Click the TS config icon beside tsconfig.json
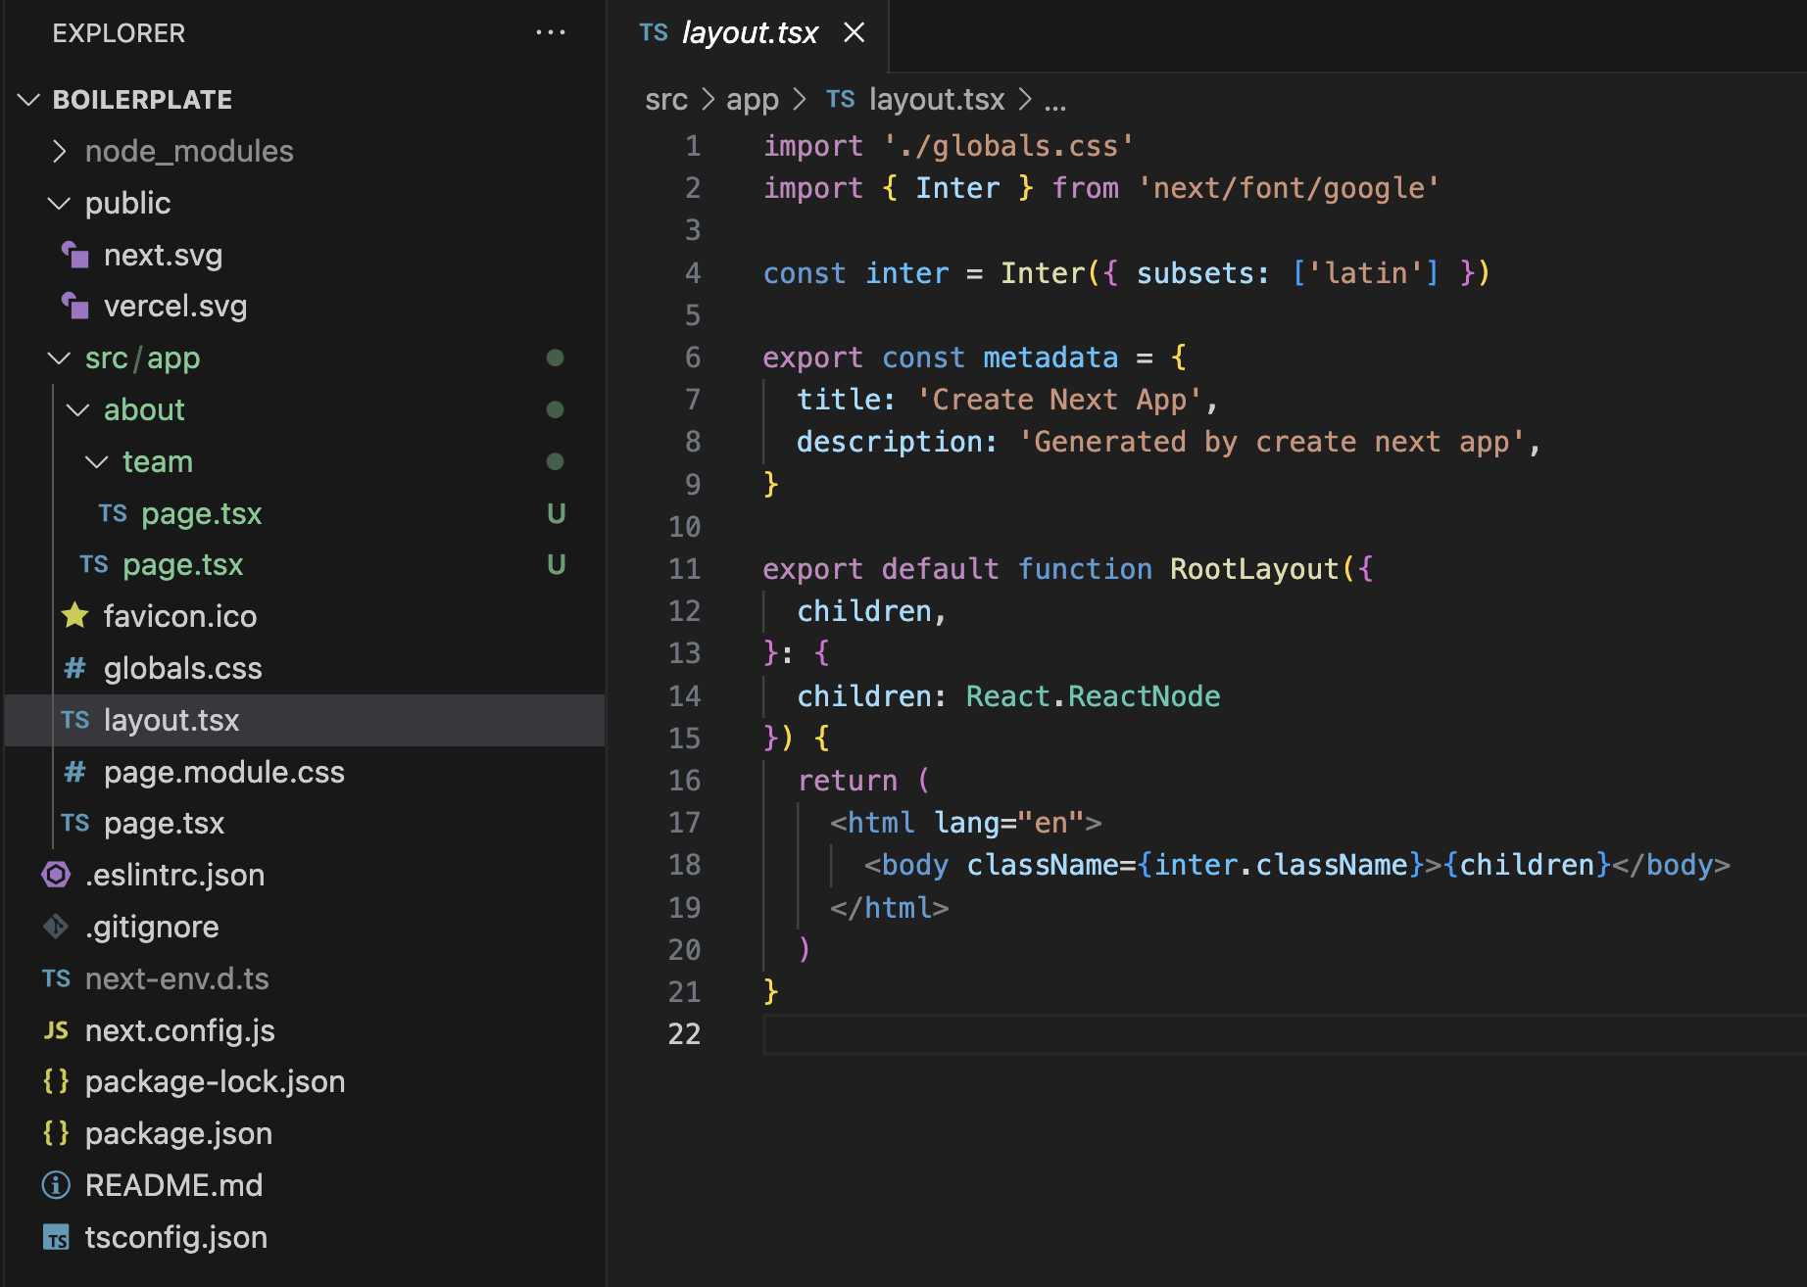Screen dimensions: 1807x1287 coord(56,1238)
